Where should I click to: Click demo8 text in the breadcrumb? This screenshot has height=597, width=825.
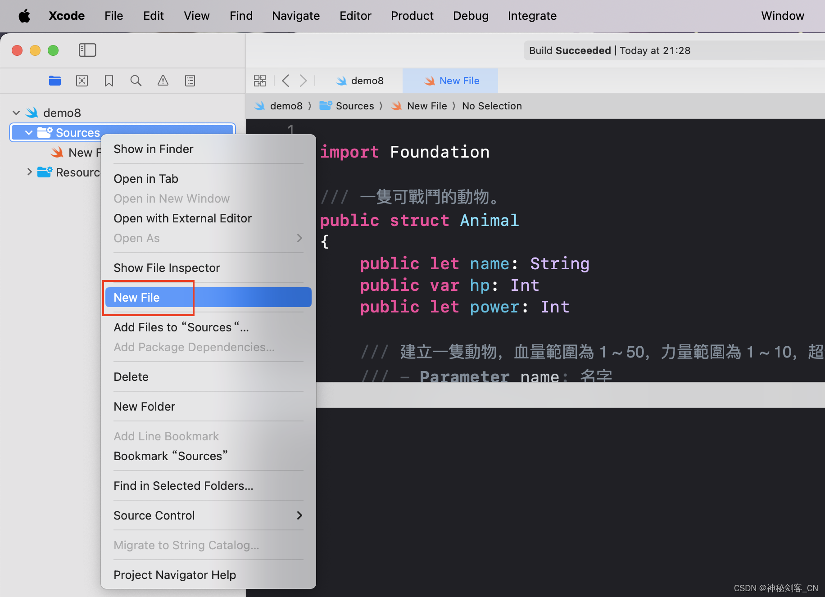(x=286, y=106)
